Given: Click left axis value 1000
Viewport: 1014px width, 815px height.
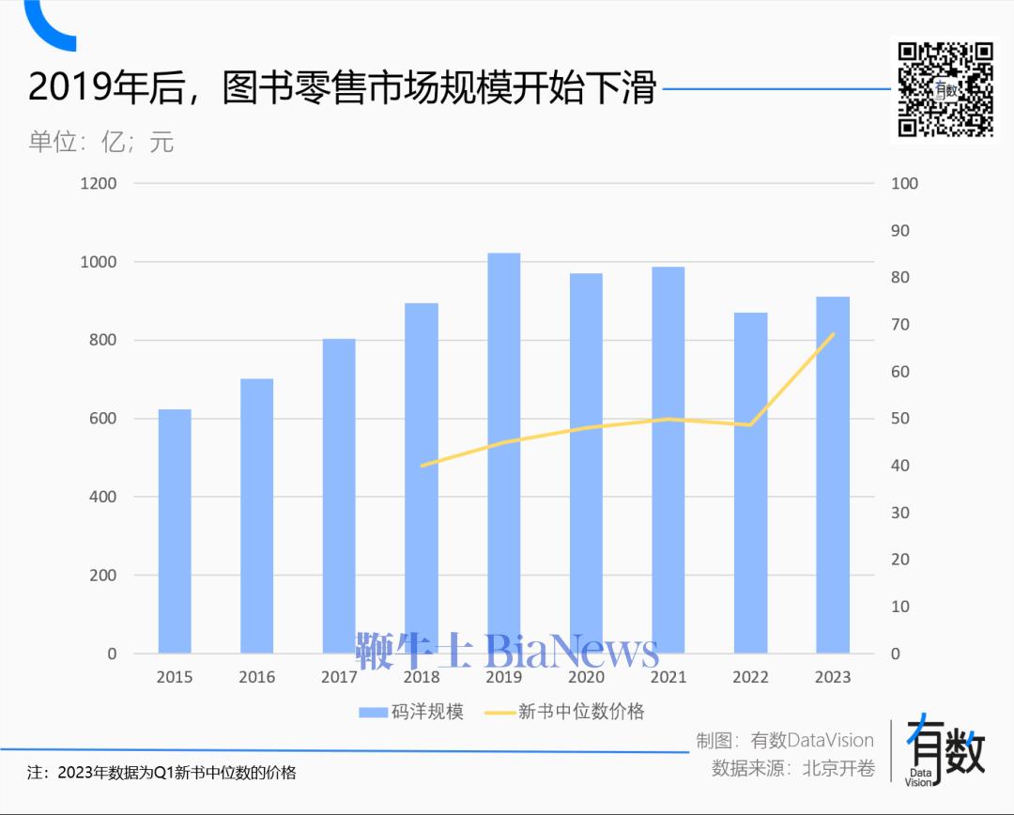Looking at the screenshot, I should tap(99, 262).
